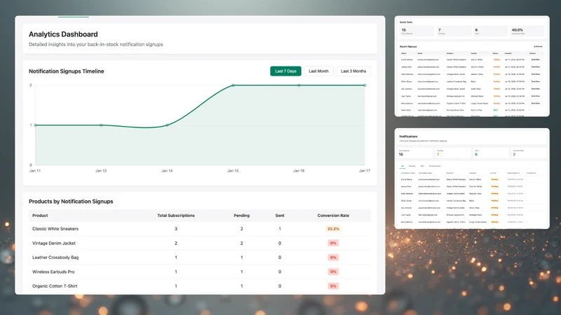Click Send Now for Oliver Brown in Recent Signups
Screen dimensions: 561x315
coord(536,81)
